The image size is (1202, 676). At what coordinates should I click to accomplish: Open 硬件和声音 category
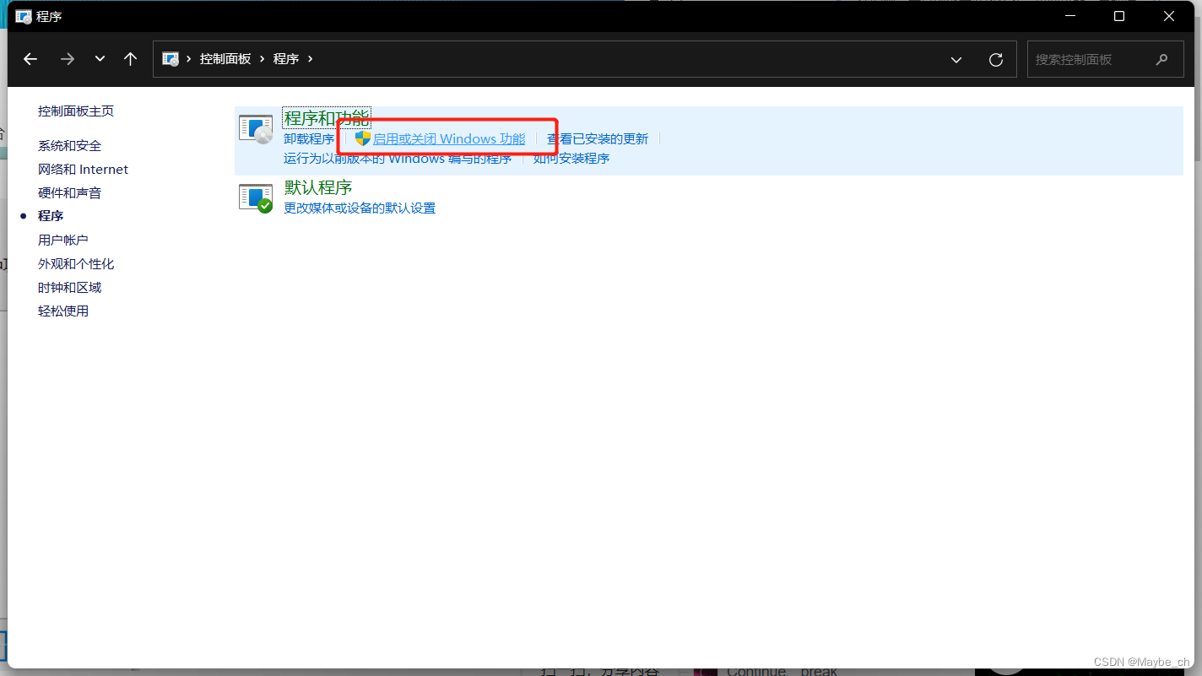[69, 193]
